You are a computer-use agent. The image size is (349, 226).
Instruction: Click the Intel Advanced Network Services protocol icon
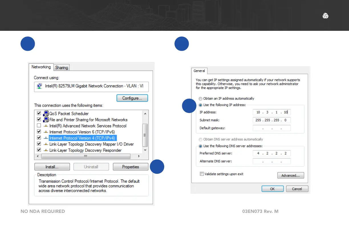(46, 126)
